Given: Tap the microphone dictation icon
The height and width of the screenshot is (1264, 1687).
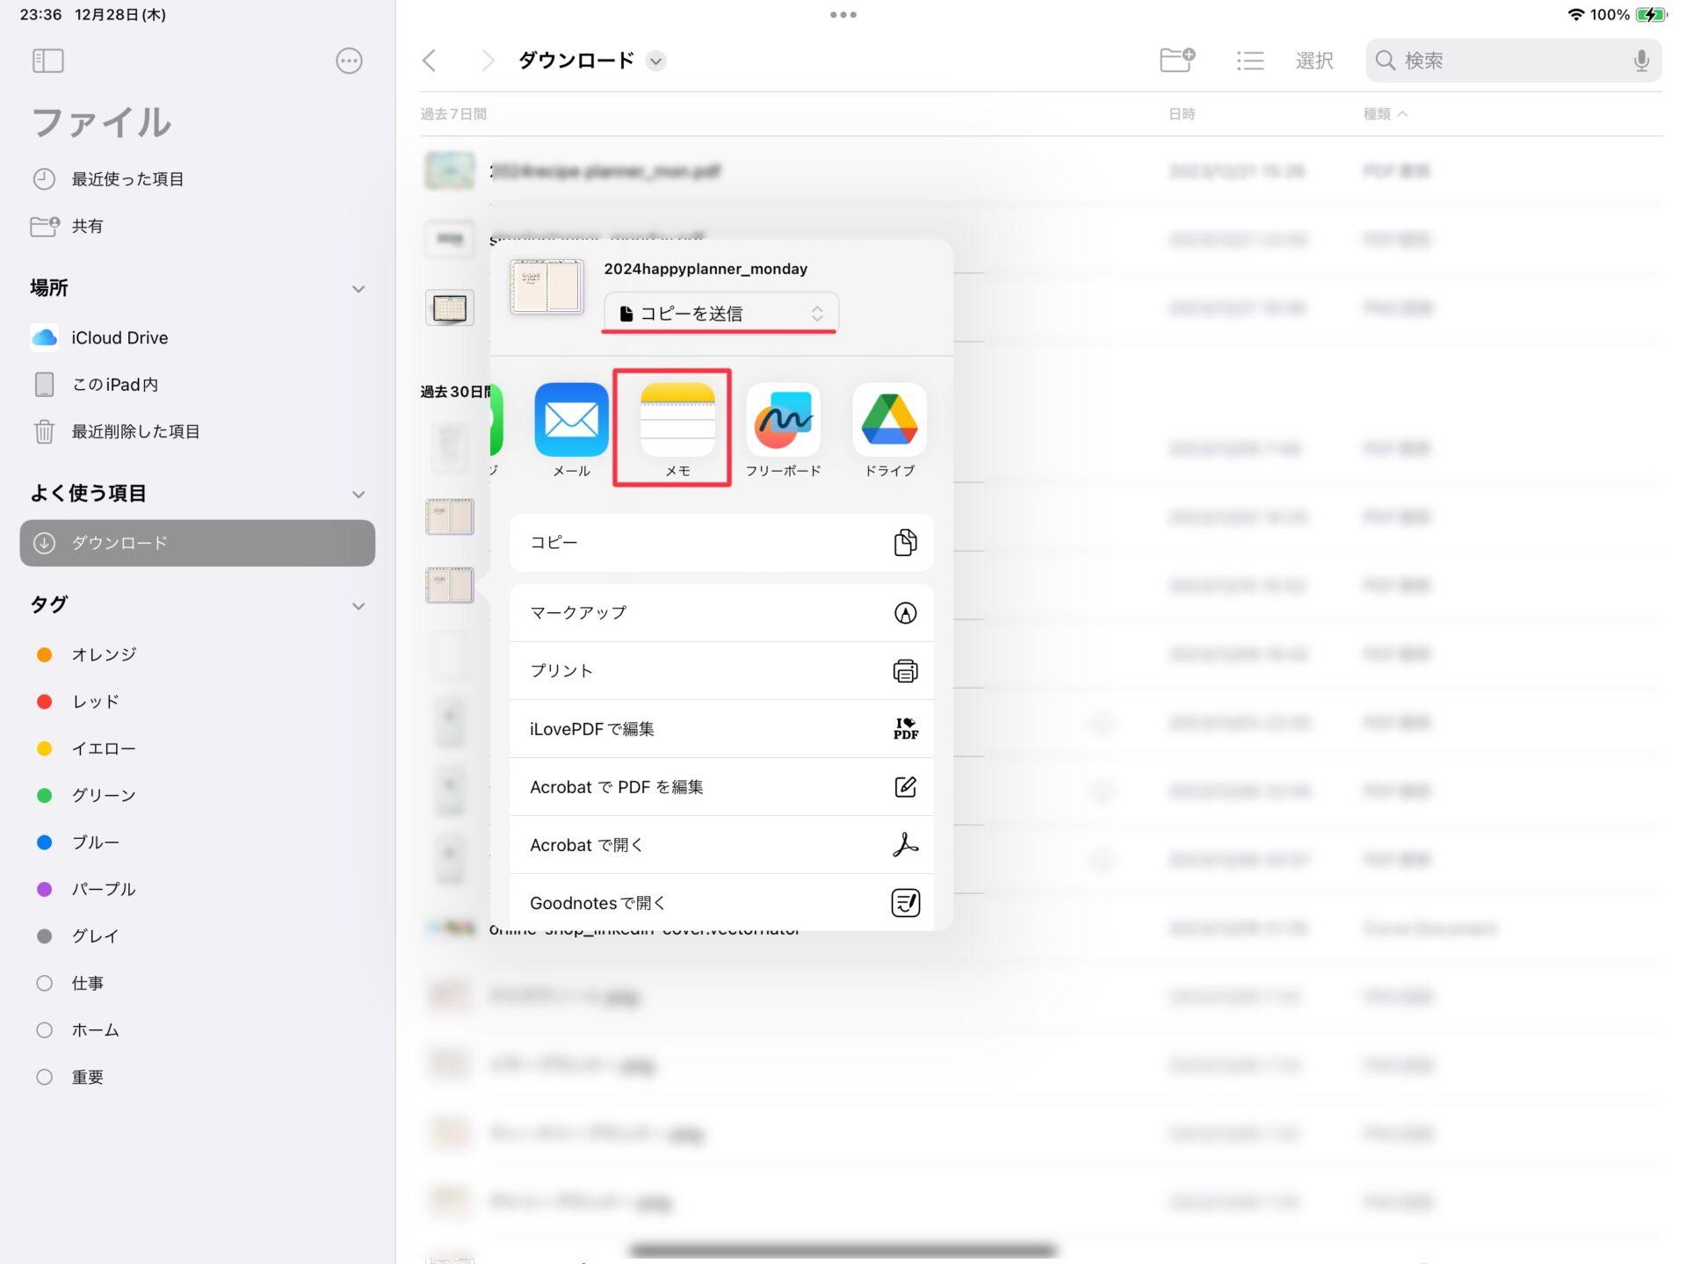Looking at the screenshot, I should pyautogui.click(x=1640, y=61).
